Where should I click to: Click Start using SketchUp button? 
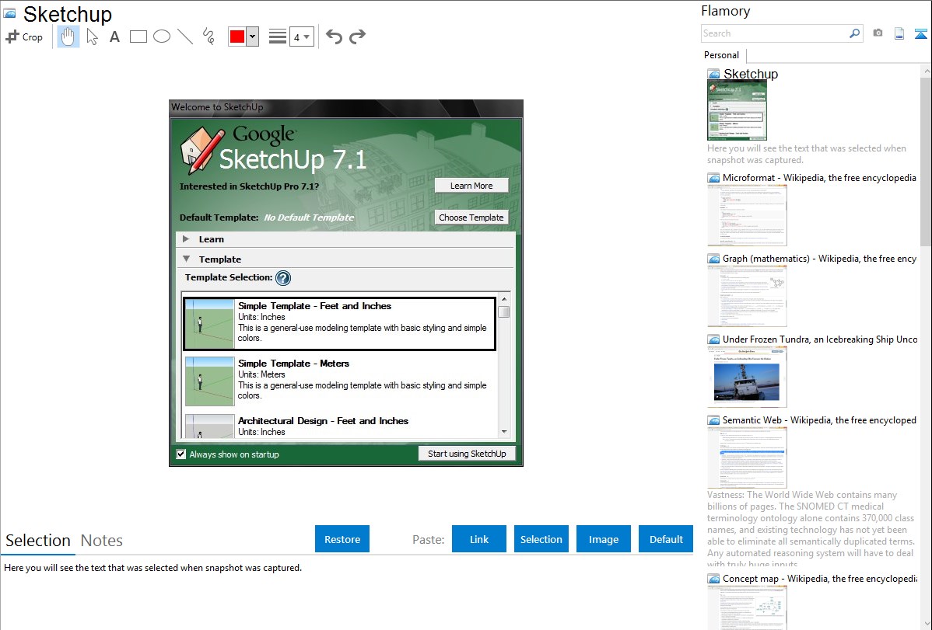[x=467, y=454]
